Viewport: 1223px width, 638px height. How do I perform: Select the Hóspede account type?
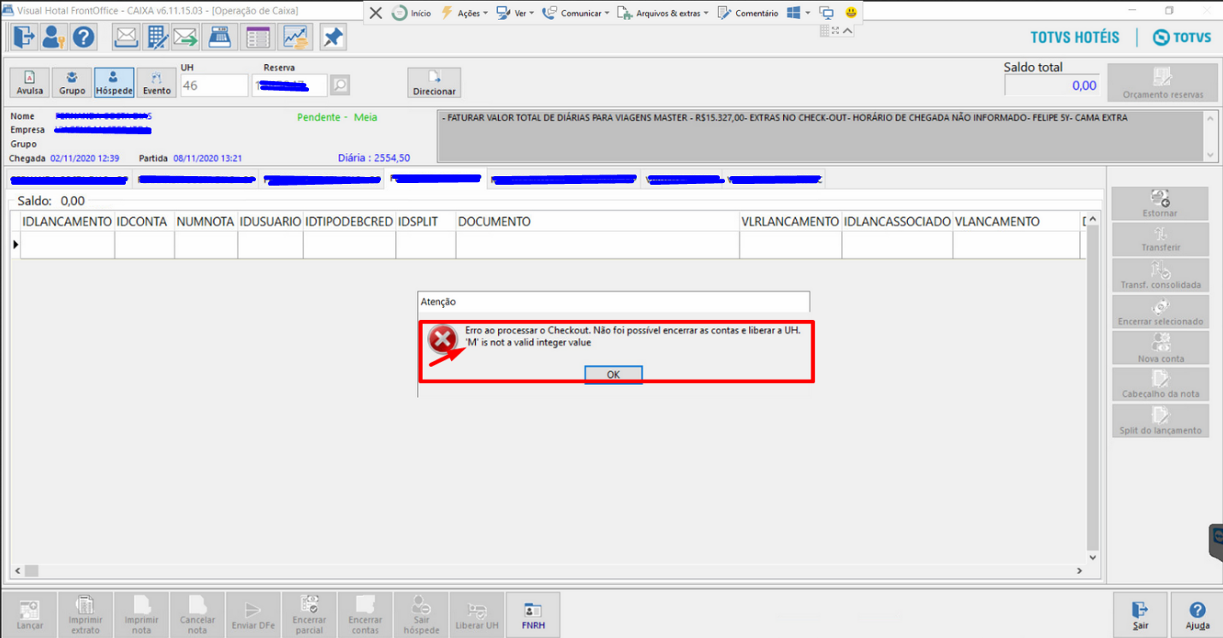pyautogui.click(x=114, y=82)
